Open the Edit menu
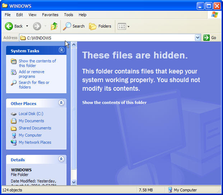This screenshot has width=223, height=195. (19, 15)
